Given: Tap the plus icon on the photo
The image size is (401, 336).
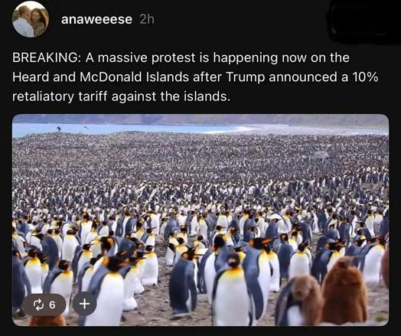Looking at the screenshot, I should 84,304.
